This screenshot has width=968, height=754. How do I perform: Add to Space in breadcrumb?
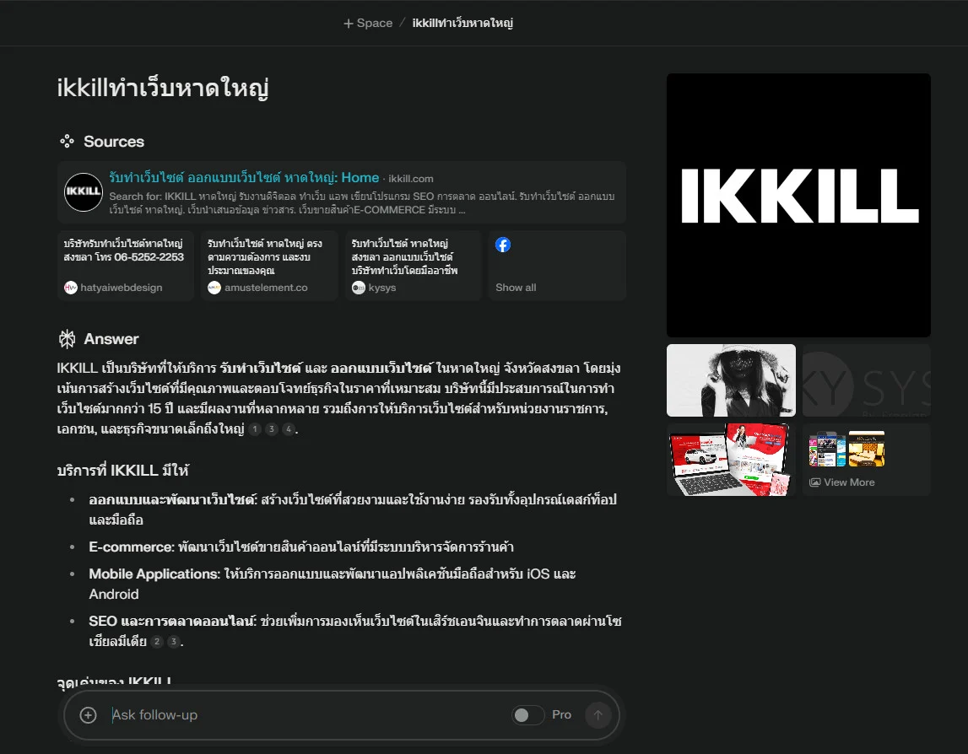[x=368, y=23]
